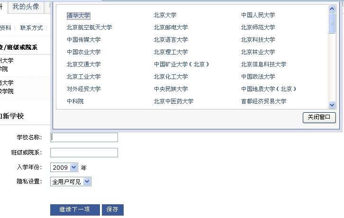Select 北京信息科技大学
344x218 pixels.
point(264,64)
